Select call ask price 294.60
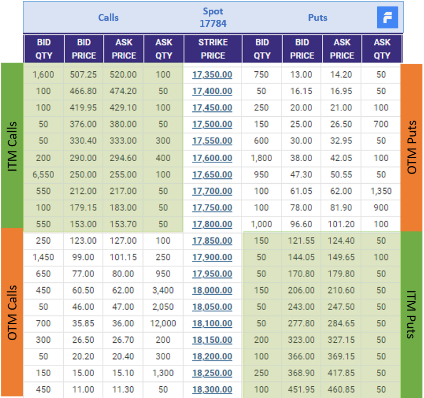The height and width of the screenshot is (398, 424). pyautogui.click(x=123, y=158)
